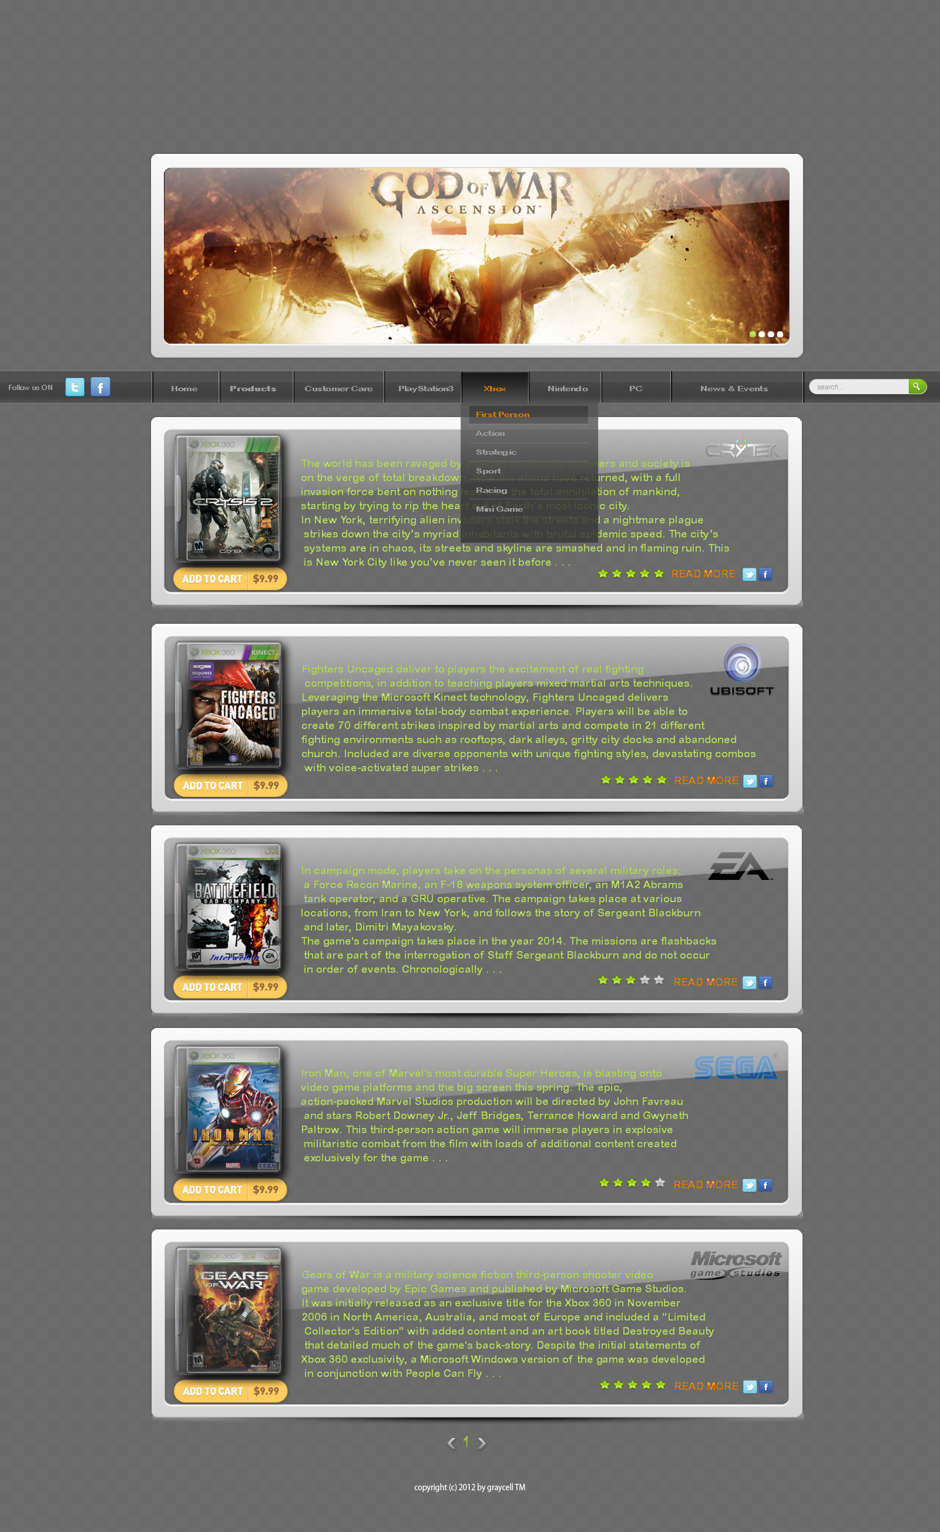Open the Gears of War cover thumbnail
This screenshot has width=940, height=1532.
pyautogui.click(x=228, y=1311)
